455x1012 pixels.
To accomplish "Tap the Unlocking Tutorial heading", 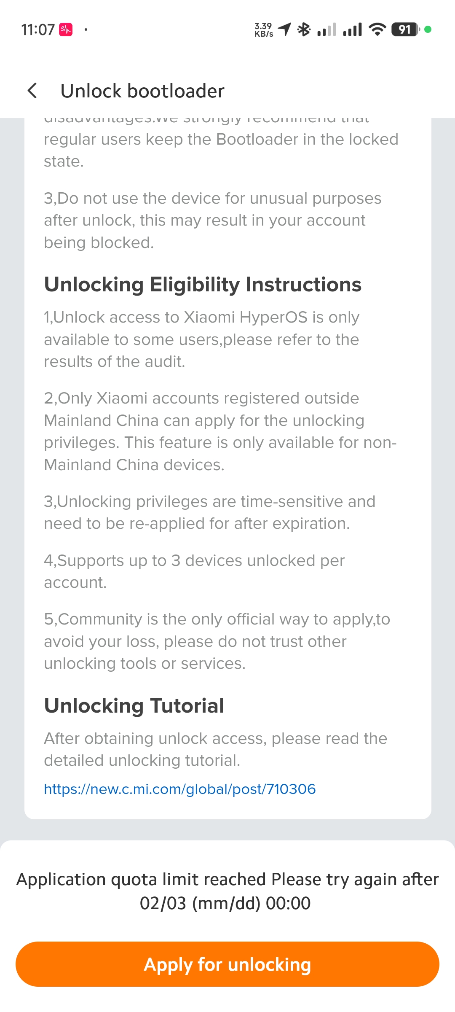I will [134, 705].
